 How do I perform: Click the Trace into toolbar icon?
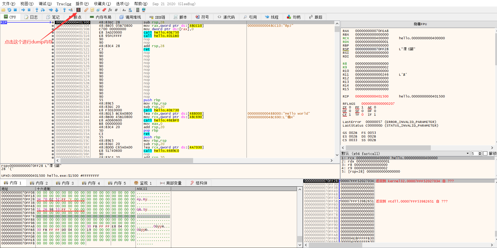(x=51, y=10)
